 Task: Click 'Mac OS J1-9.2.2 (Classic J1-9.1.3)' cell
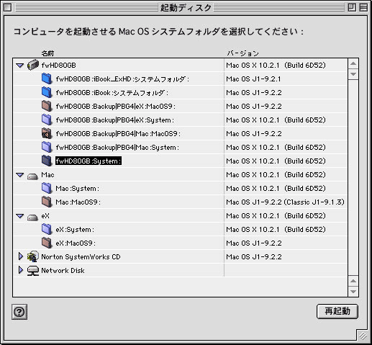click(x=285, y=202)
